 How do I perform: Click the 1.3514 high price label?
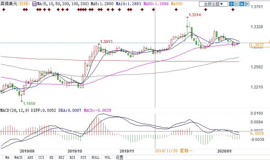coord(195,15)
